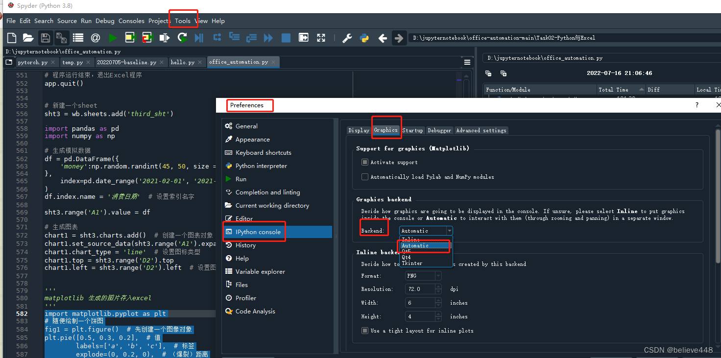Toggle Use a tight layout for inline plots
Viewport: 721px width, 358px height.
(365, 331)
